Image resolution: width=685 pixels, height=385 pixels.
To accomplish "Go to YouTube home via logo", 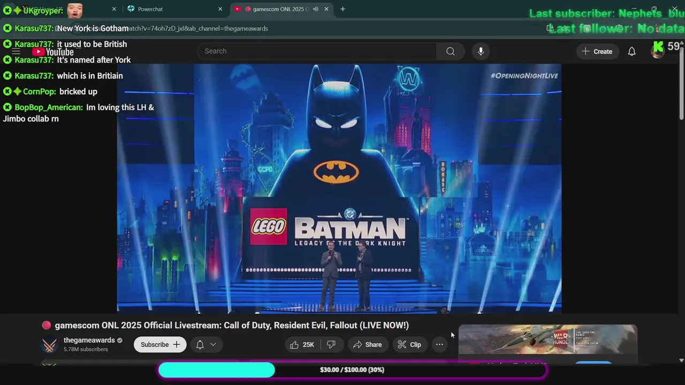I will point(52,52).
